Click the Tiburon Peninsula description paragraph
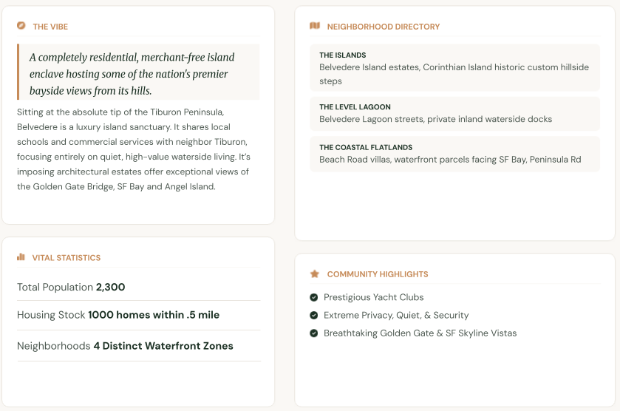 (134, 149)
